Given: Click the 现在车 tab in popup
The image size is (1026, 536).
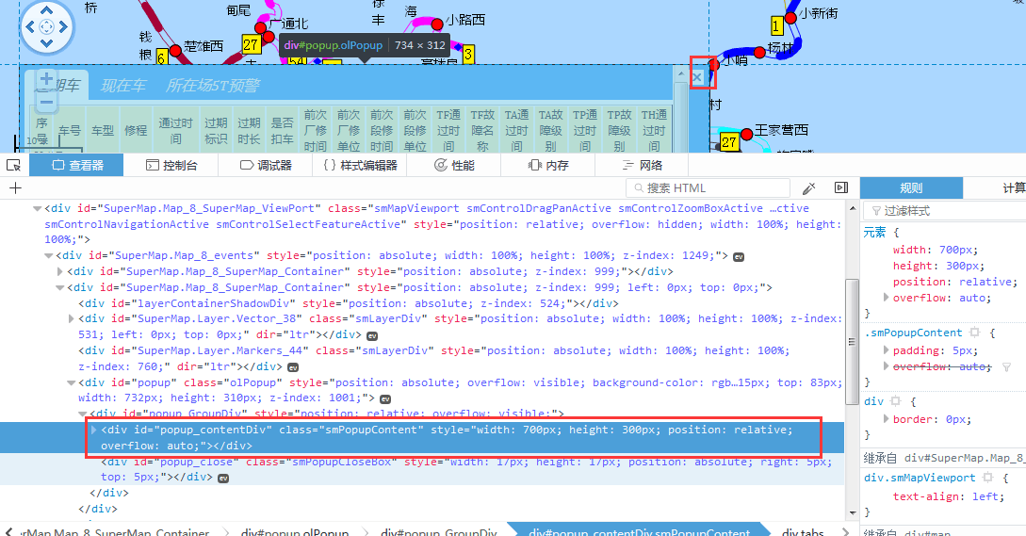Looking at the screenshot, I should (123, 86).
